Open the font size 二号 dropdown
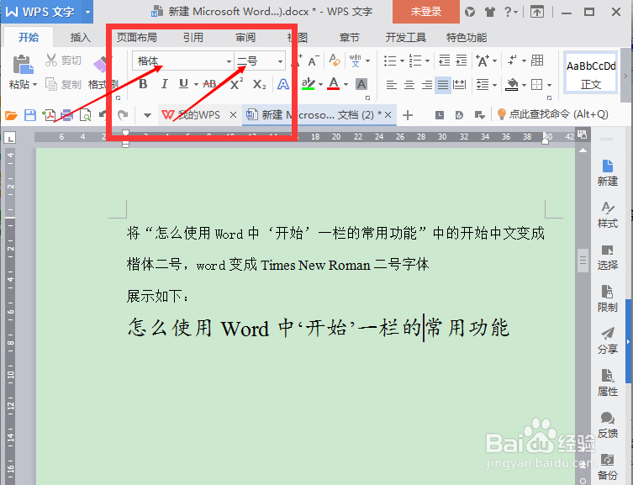Screen dimensions: 633x485 pos(280,61)
